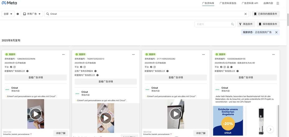This screenshot has width=289, height=137.
Task: Open more options for ad 2171105923352282
Action: (x=203, y=54)
